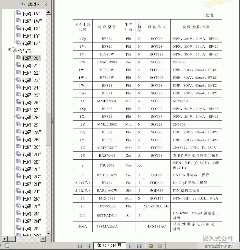Click the PDF icon beside 代码"25"

[19, 94]
